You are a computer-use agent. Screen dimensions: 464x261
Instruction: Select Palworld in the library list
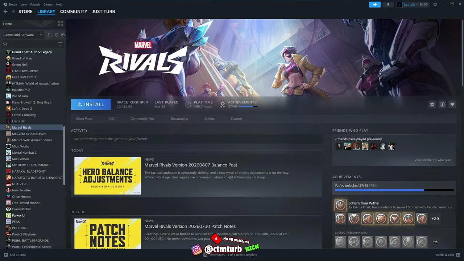(18, 215)
